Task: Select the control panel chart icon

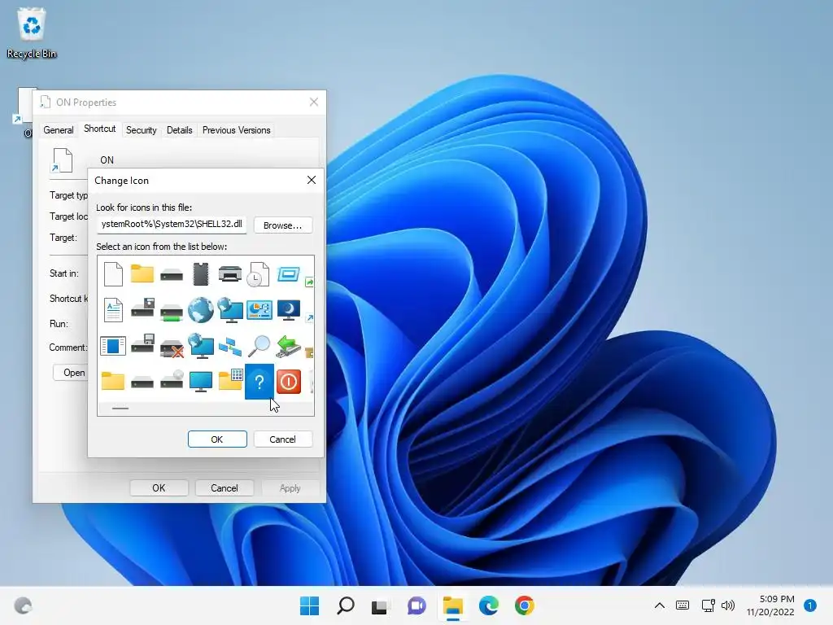Action: pos(259,310)
